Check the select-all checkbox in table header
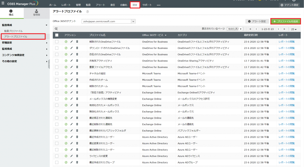Viewport: 304px width, 167px height. click(57, 35)
